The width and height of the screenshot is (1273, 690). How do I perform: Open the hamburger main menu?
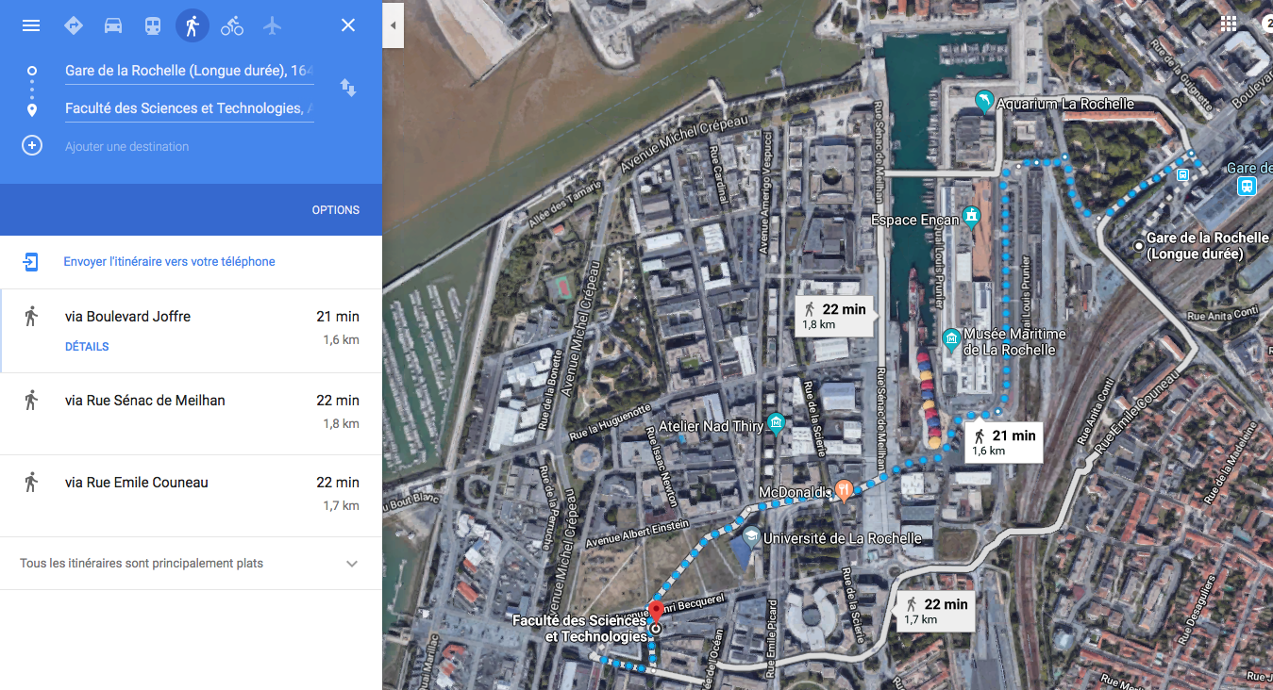coord(31,25)
